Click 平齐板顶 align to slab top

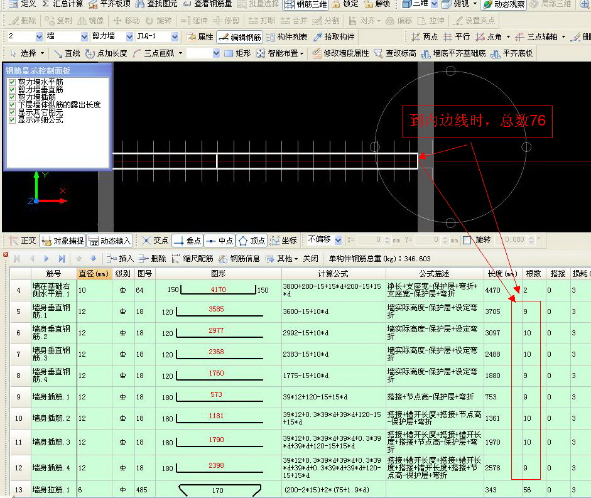110,4
